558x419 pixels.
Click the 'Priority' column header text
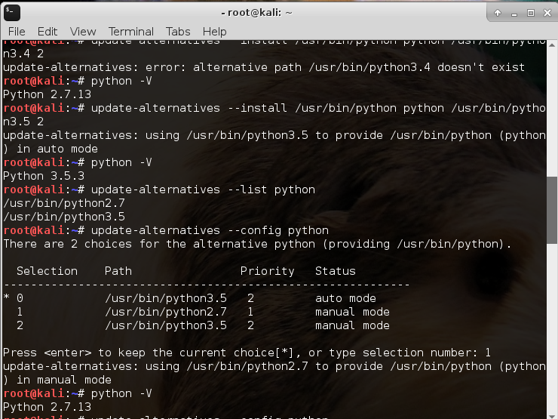pos(267,271)
